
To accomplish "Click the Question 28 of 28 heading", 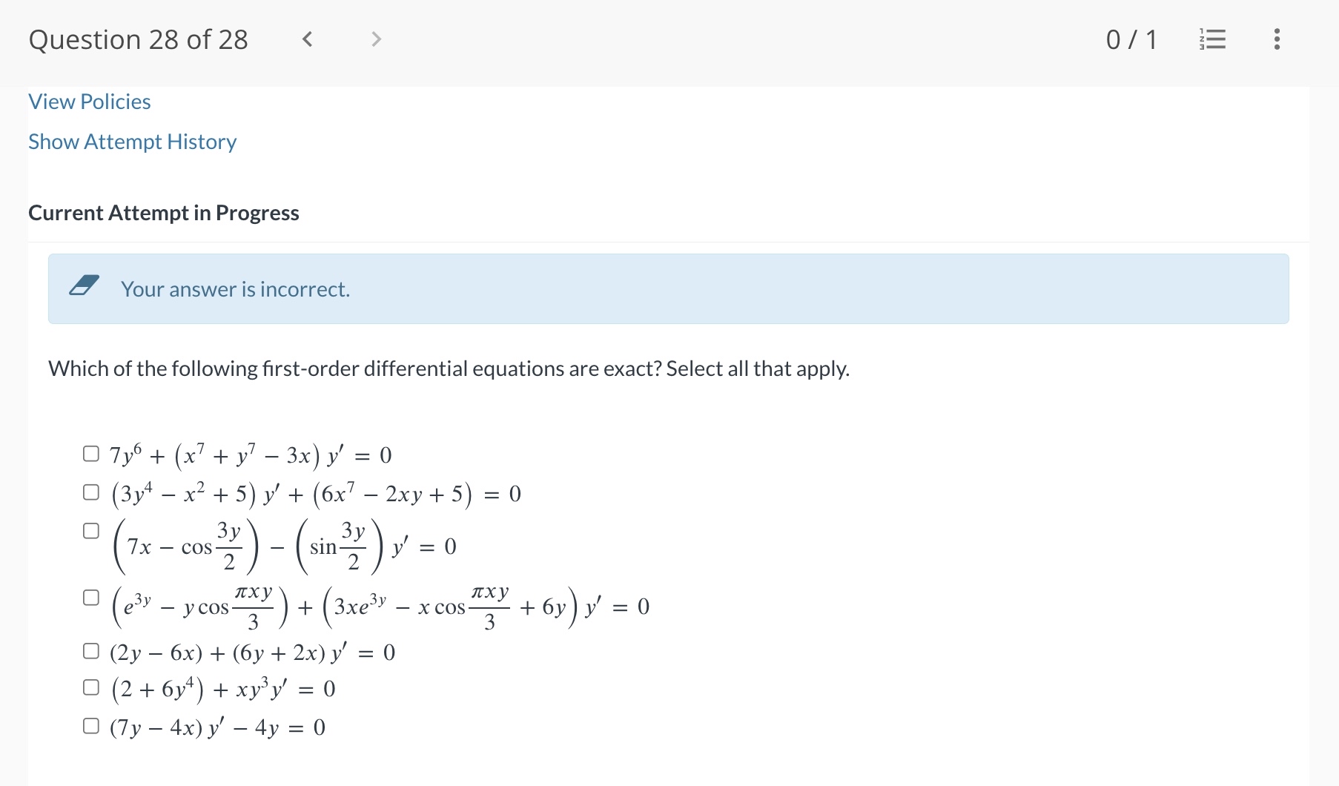I will [138, 39].
